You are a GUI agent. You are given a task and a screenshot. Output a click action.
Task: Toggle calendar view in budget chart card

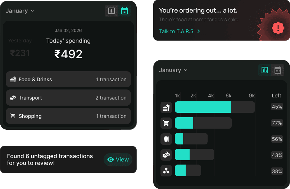click(278, 70)
